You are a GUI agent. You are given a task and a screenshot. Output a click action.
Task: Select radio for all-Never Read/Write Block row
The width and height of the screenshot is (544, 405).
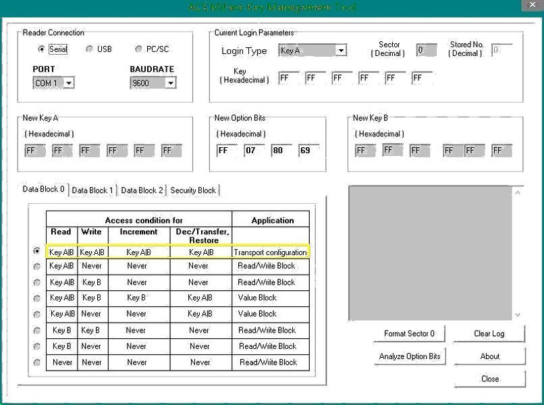point(36,362)
